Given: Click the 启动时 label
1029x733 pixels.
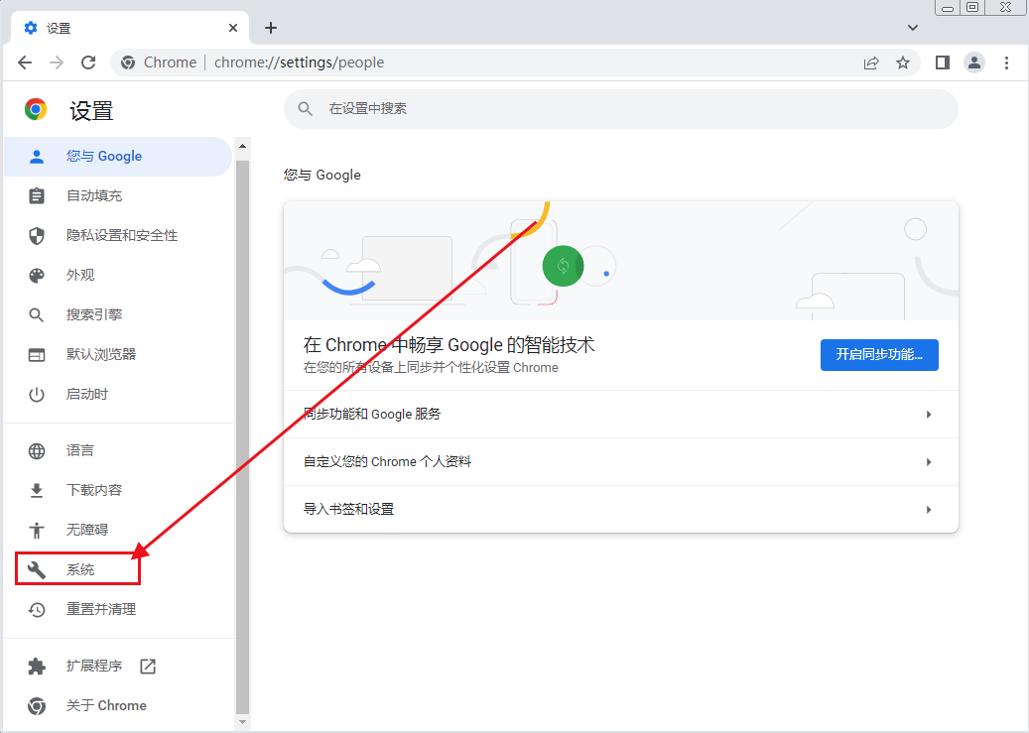Looking at the screenshot, I should pos(87,395).
